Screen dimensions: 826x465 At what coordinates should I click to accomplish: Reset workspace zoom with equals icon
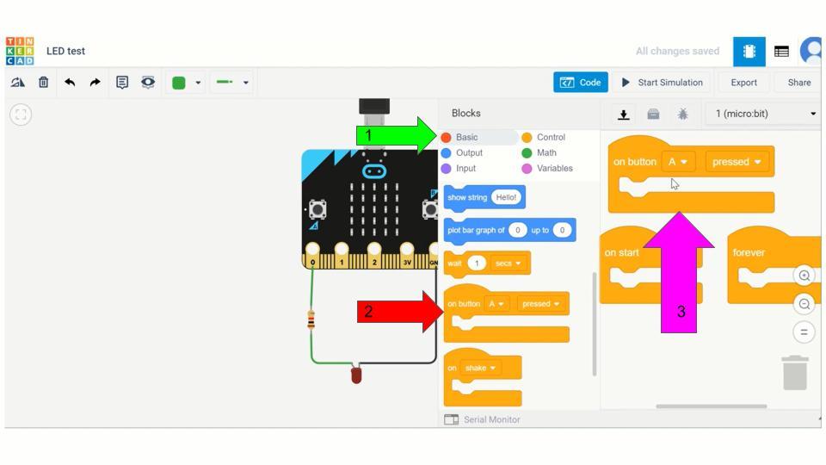pos(804,332)
